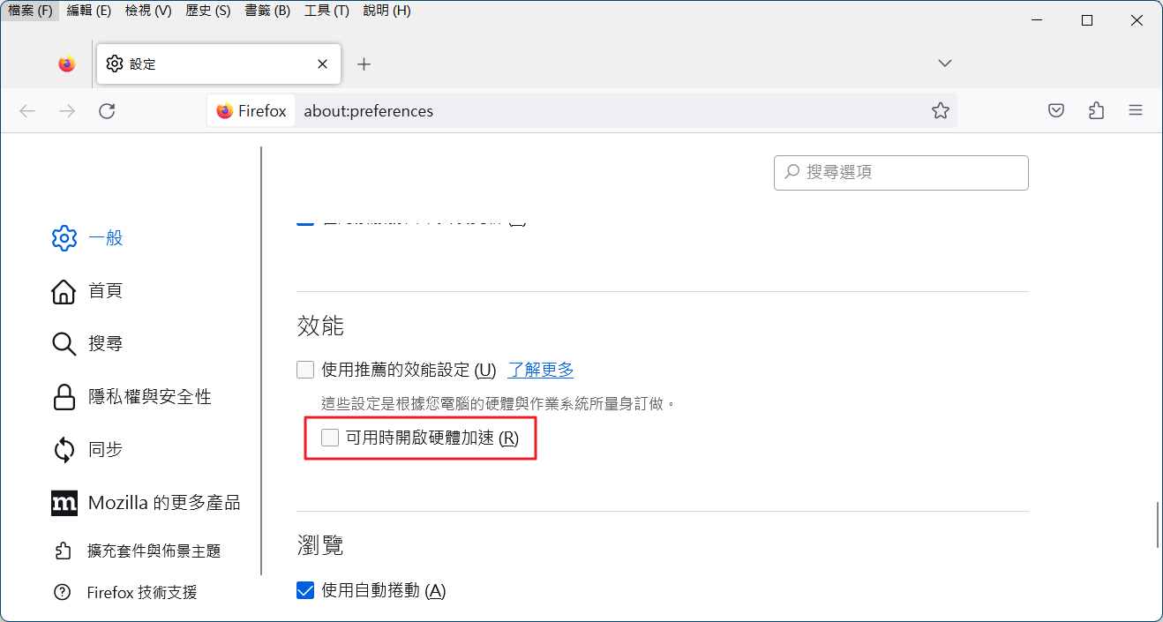Click the 了解更多 link
This screenshot has width=1163, height=622.
coord(540,370)
